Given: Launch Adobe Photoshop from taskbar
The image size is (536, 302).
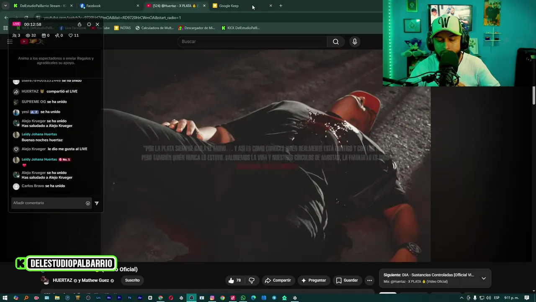Looking at the screenshot, I should [129, 298].
